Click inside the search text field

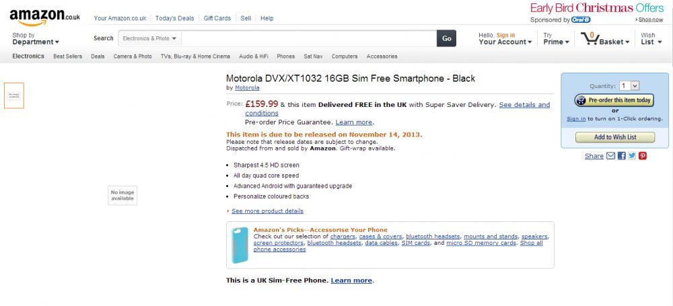tap(308, 38)
